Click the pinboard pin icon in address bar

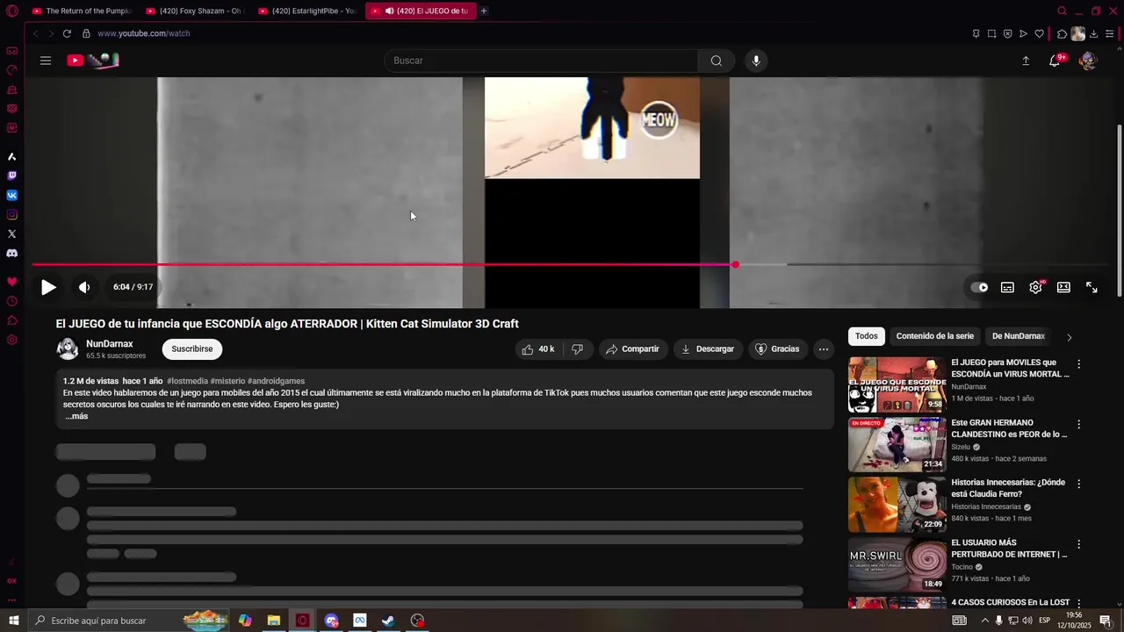pyautogui.click(x=976, y=33)
